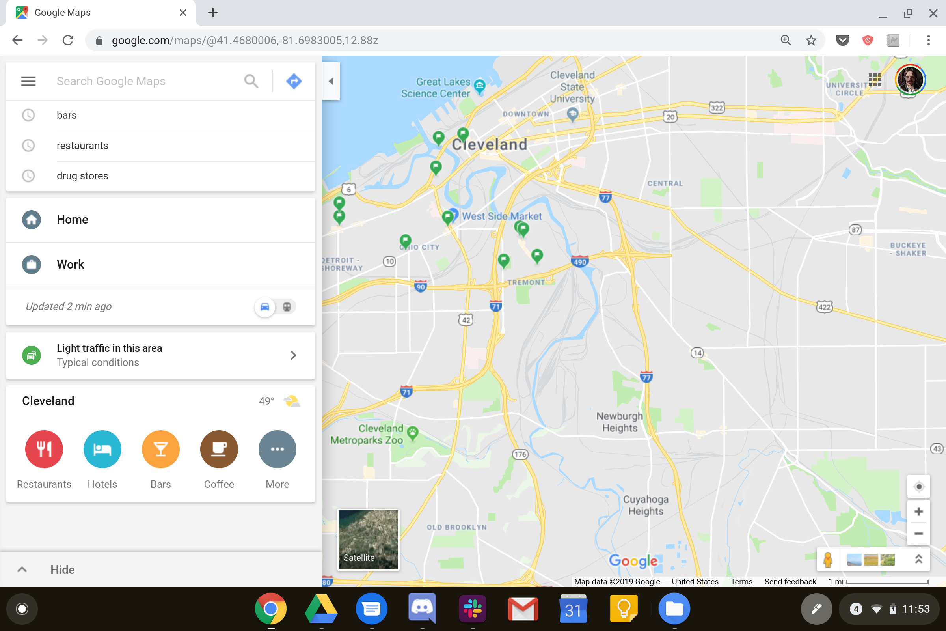Grab the Pegman for Street View

827,559
